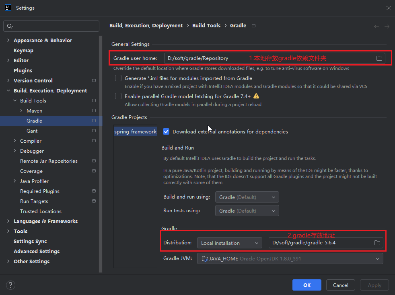
Task: Click project icon on the Gradle tree row
Action: 94,121
